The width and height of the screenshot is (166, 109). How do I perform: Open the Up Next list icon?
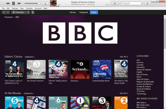point(115,3)
